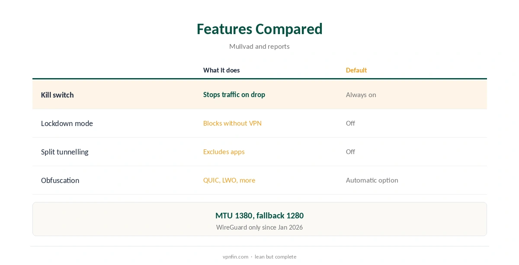Select the 'Kill switch' row label
This screenshot has width=519, height=265.
pyautogui.click(x=58, y=95)
